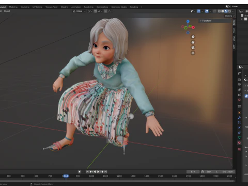The height and width of the screenshot is (186, 248).
Task: Toggle proportional editing
Action: [105, 11]
